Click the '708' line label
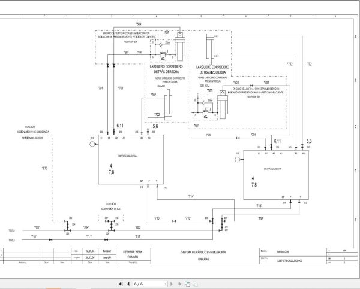This screenshot has width=360, height=289. tap(260, 219)
